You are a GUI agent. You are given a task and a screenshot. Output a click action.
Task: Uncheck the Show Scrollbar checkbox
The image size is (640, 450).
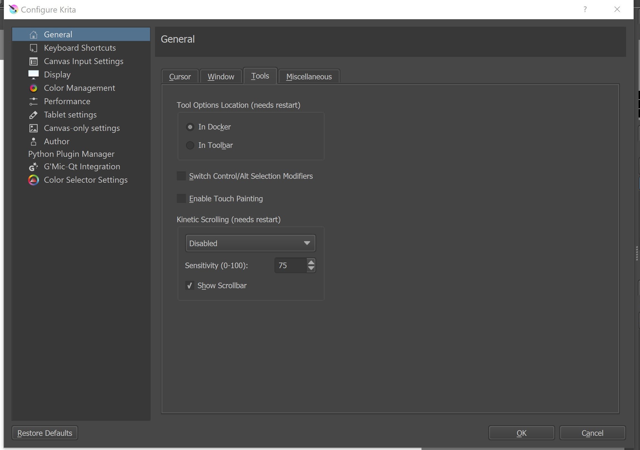(x=190, y=285)
